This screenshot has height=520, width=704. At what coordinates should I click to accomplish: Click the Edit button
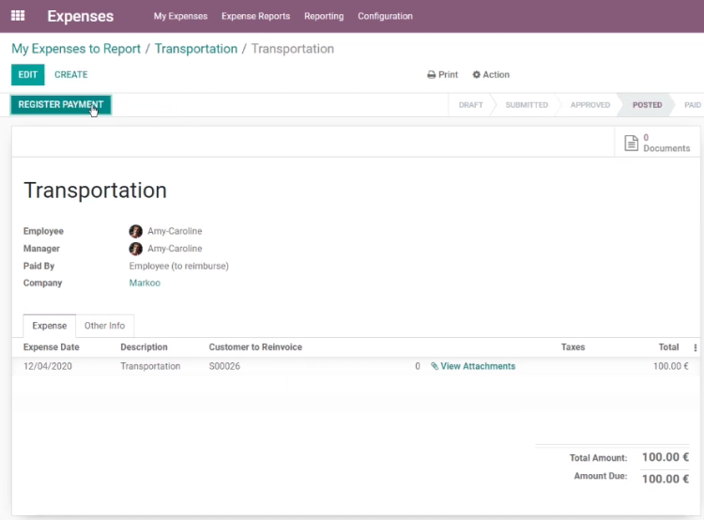pos(28,74)
